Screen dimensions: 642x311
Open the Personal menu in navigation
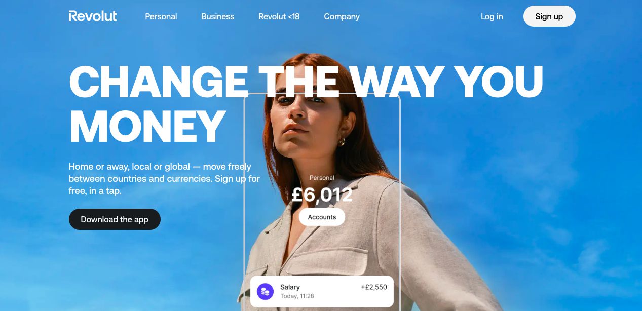(x=161, y=16)
